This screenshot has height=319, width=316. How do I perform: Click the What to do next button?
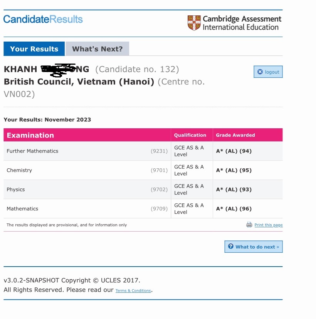[x=254, y=247]
